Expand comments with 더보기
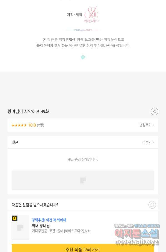Viewport: 166px width, 252px height. tap(148, 142)
